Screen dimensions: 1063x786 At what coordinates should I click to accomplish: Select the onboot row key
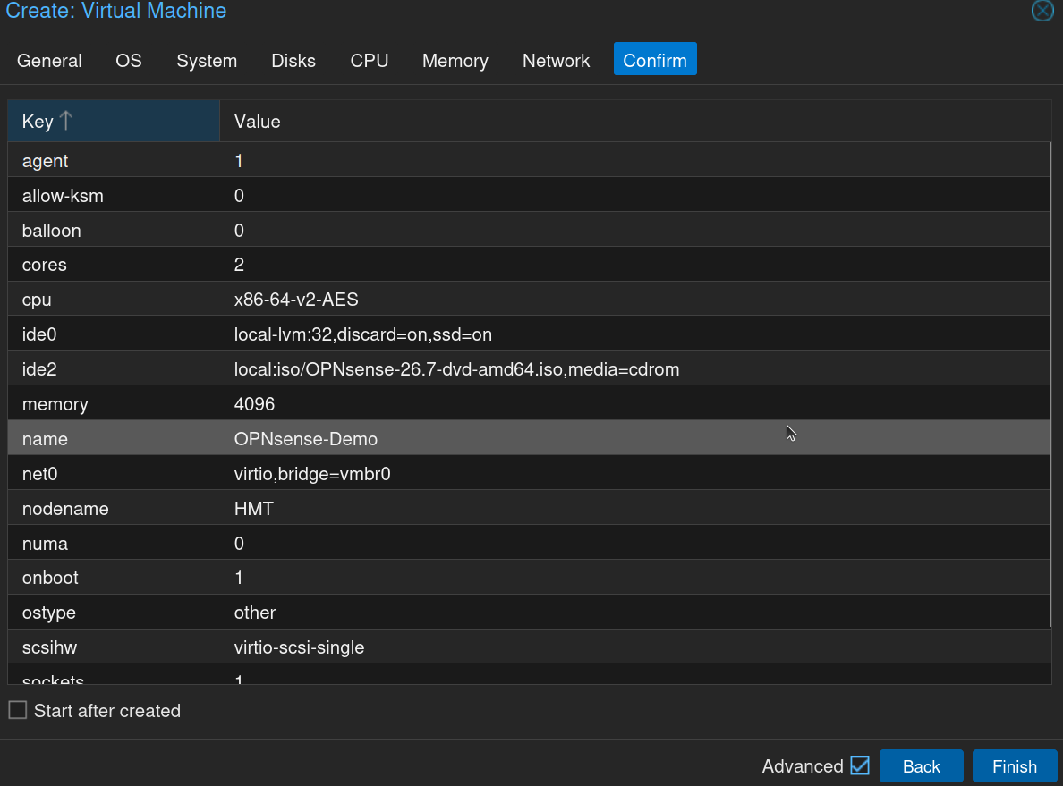point(50,578)
